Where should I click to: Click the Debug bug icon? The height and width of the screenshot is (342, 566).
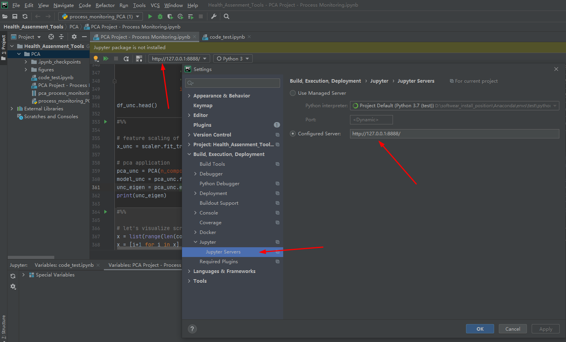pyautogui.click(x=160, y=16)
